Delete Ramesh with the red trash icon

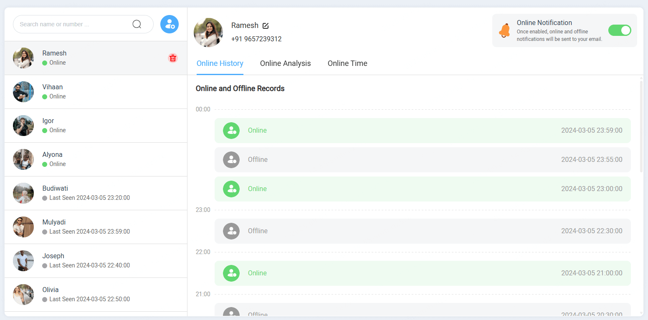click(173, 58)
